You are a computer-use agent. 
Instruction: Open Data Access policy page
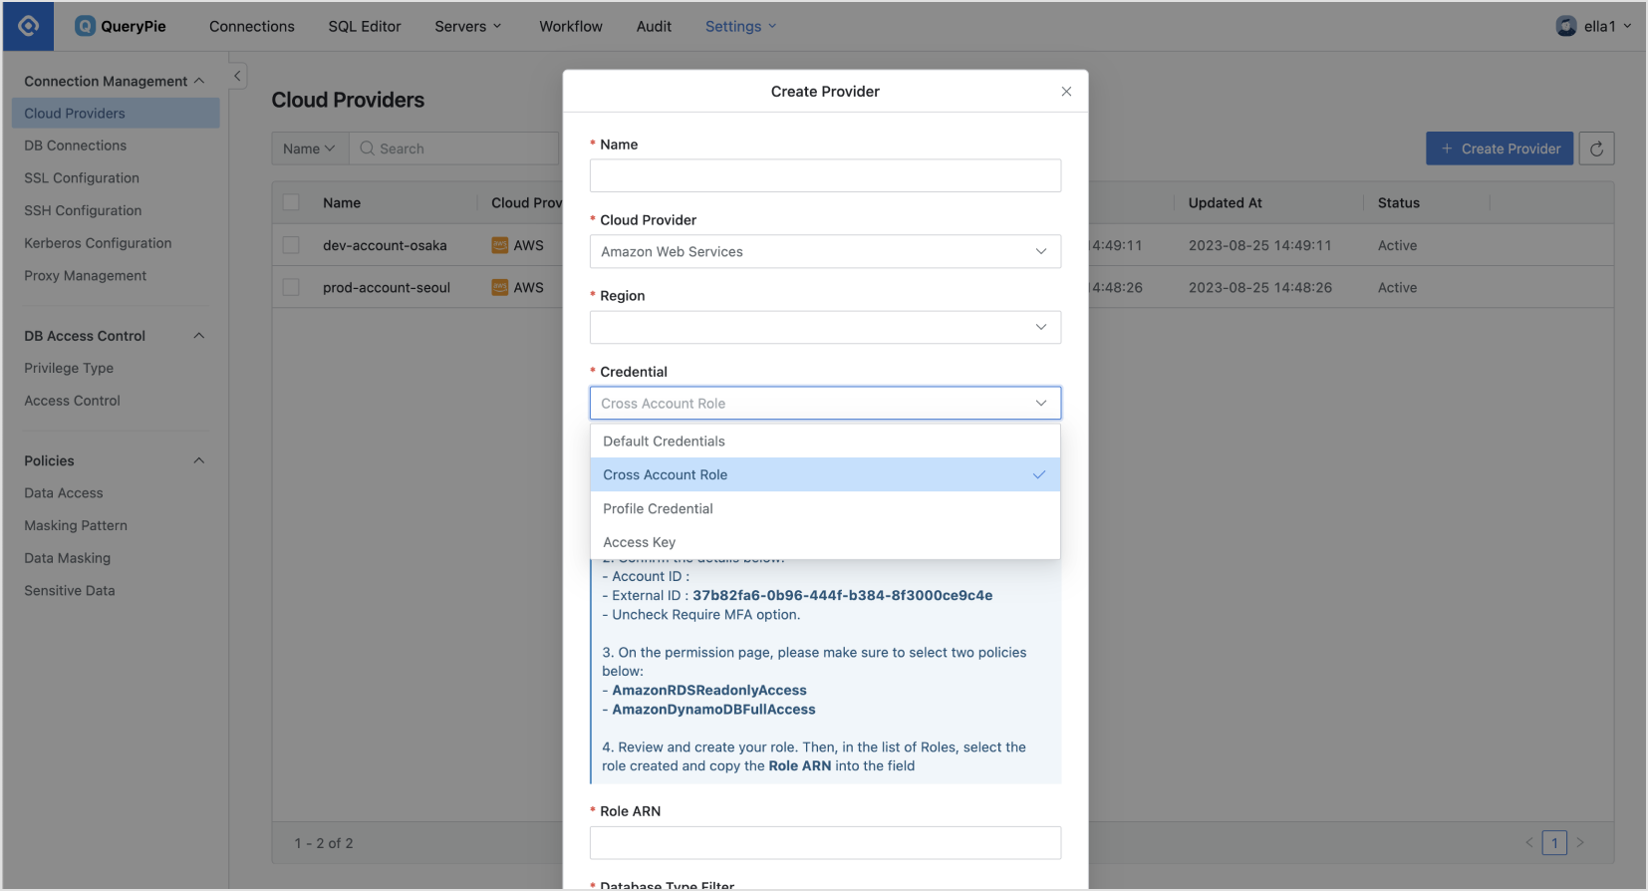(x=64, y=492)
